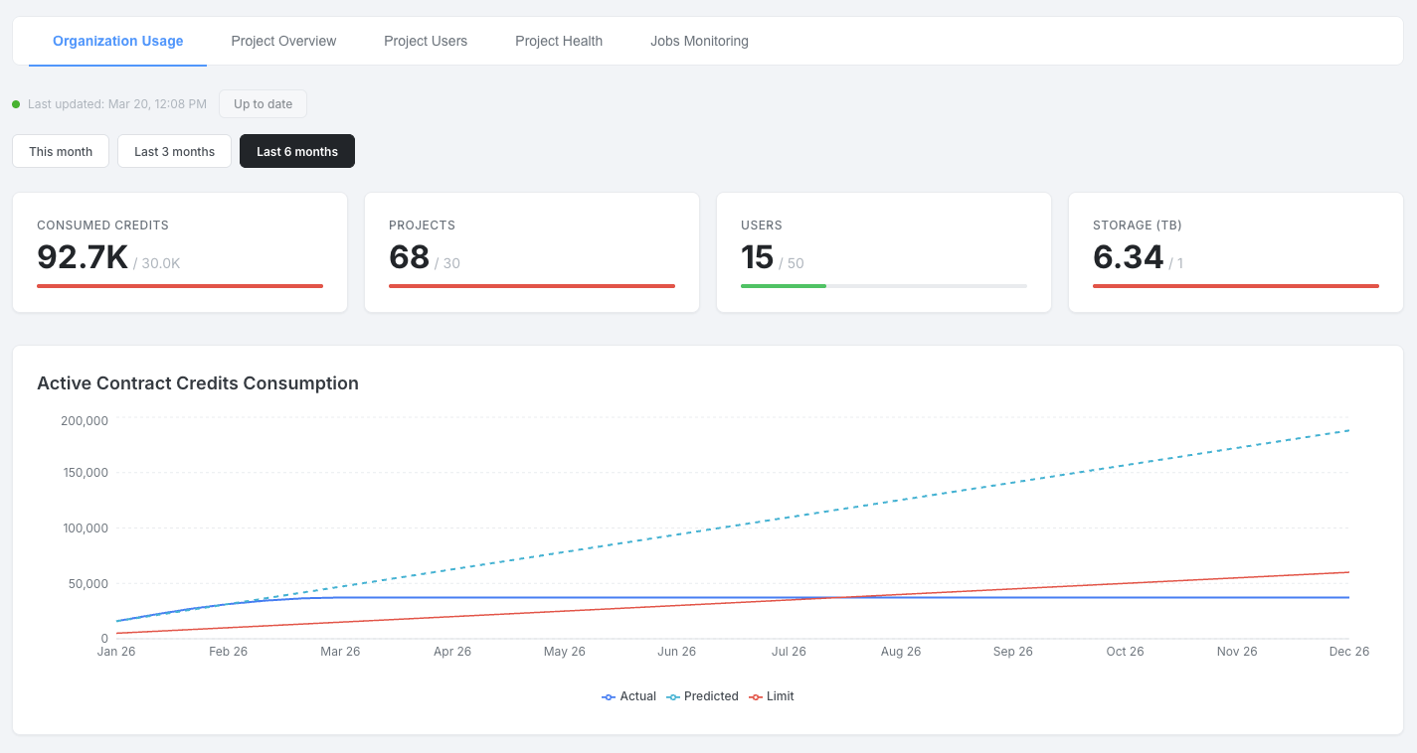Click the Up to date button
This screenshot has width=1417, height=753.
pyautogui.click(x=263, y=103)
